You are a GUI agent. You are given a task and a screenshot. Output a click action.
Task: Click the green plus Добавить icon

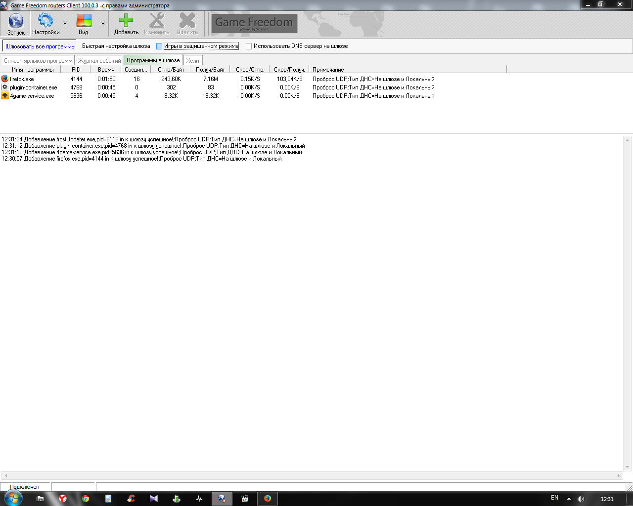pos(126,21)
